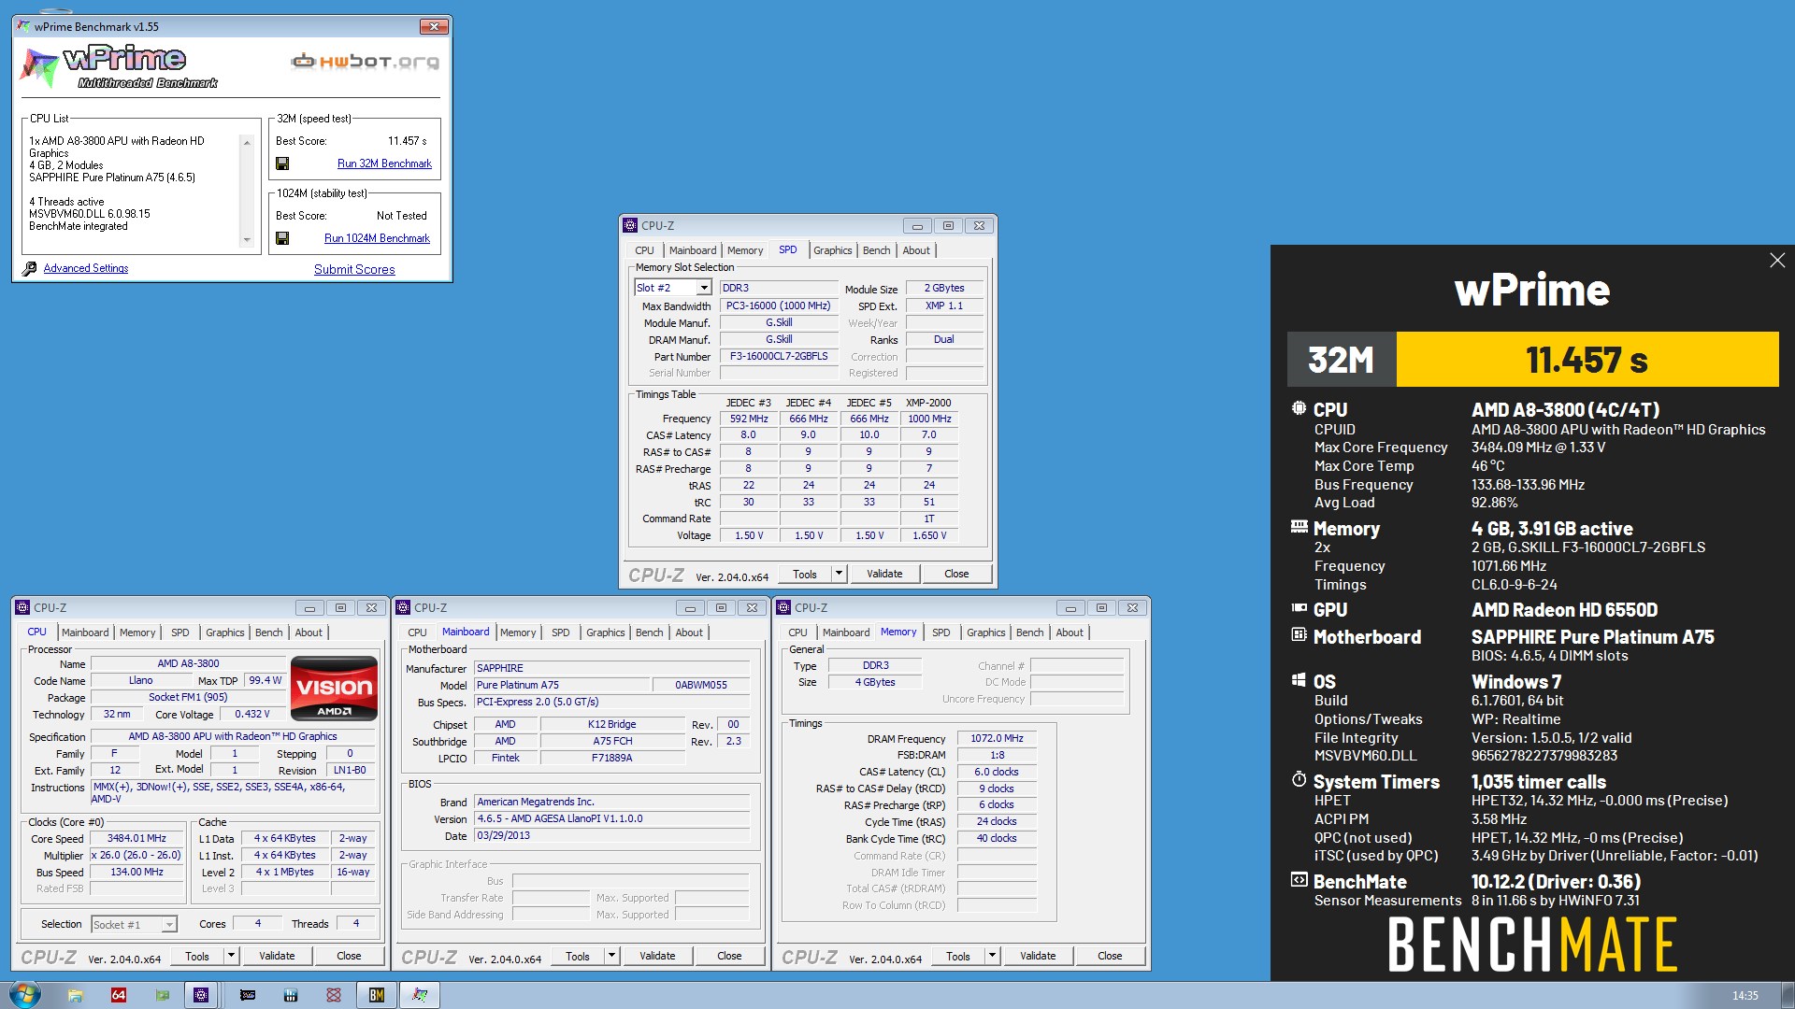Viewport: 1795px width, 1009px height.
Task: Open Graphics tab in SPD CPU-Z window
Action: point(832,250)
